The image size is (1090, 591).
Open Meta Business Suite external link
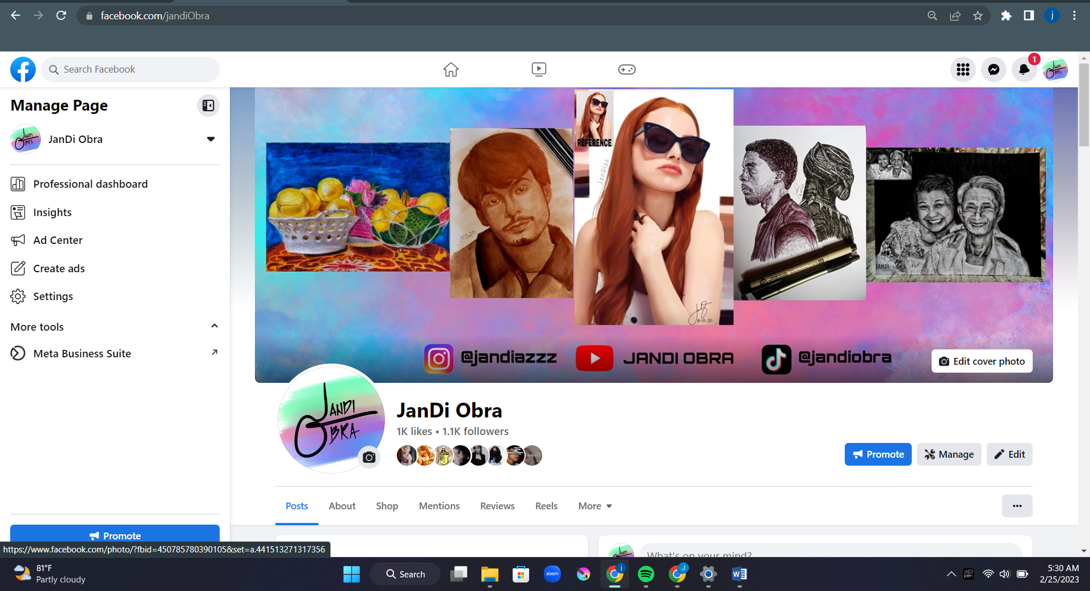pos(115,353)
